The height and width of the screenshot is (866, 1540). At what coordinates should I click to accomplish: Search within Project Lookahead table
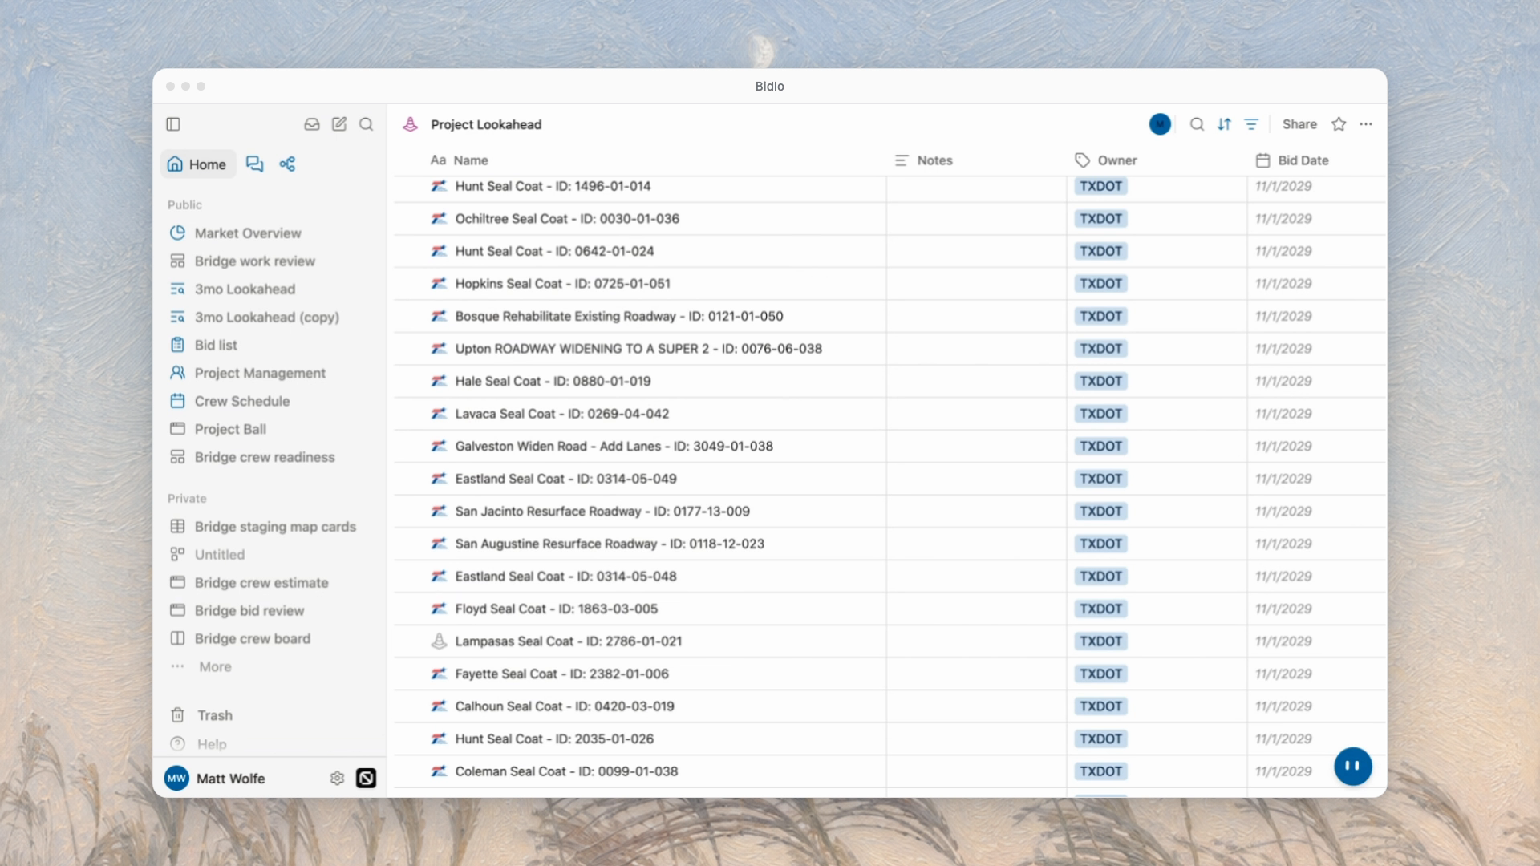click(1197, 124)
